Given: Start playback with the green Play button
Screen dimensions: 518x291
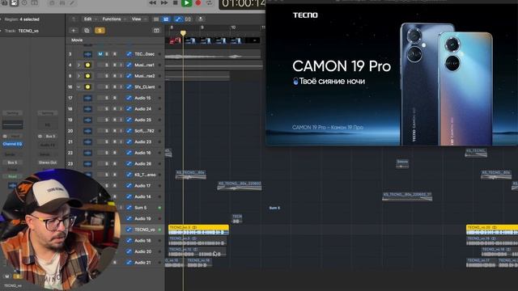Looking at the screenshot, I should click(x=186, y=3).
